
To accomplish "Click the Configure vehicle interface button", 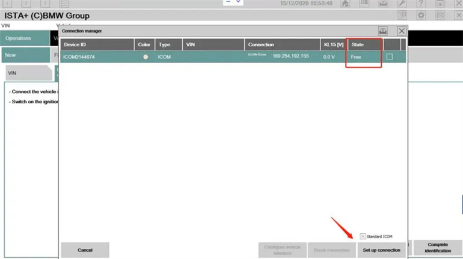I will pyautogui.click(x=282, y=250).
